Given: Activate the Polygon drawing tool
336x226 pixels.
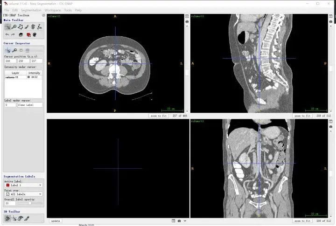Looking at the screenshot, I should (21, 27).
